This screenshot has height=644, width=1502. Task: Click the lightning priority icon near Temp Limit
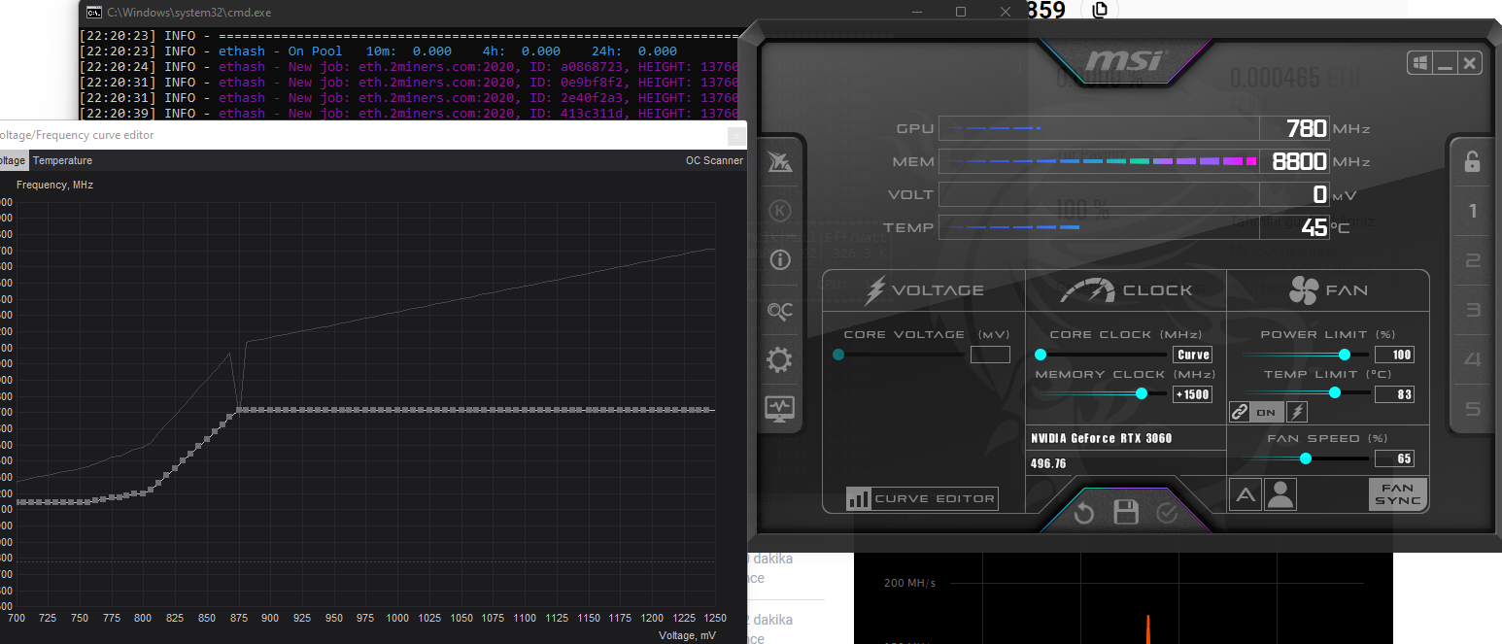pos(1297,412)
